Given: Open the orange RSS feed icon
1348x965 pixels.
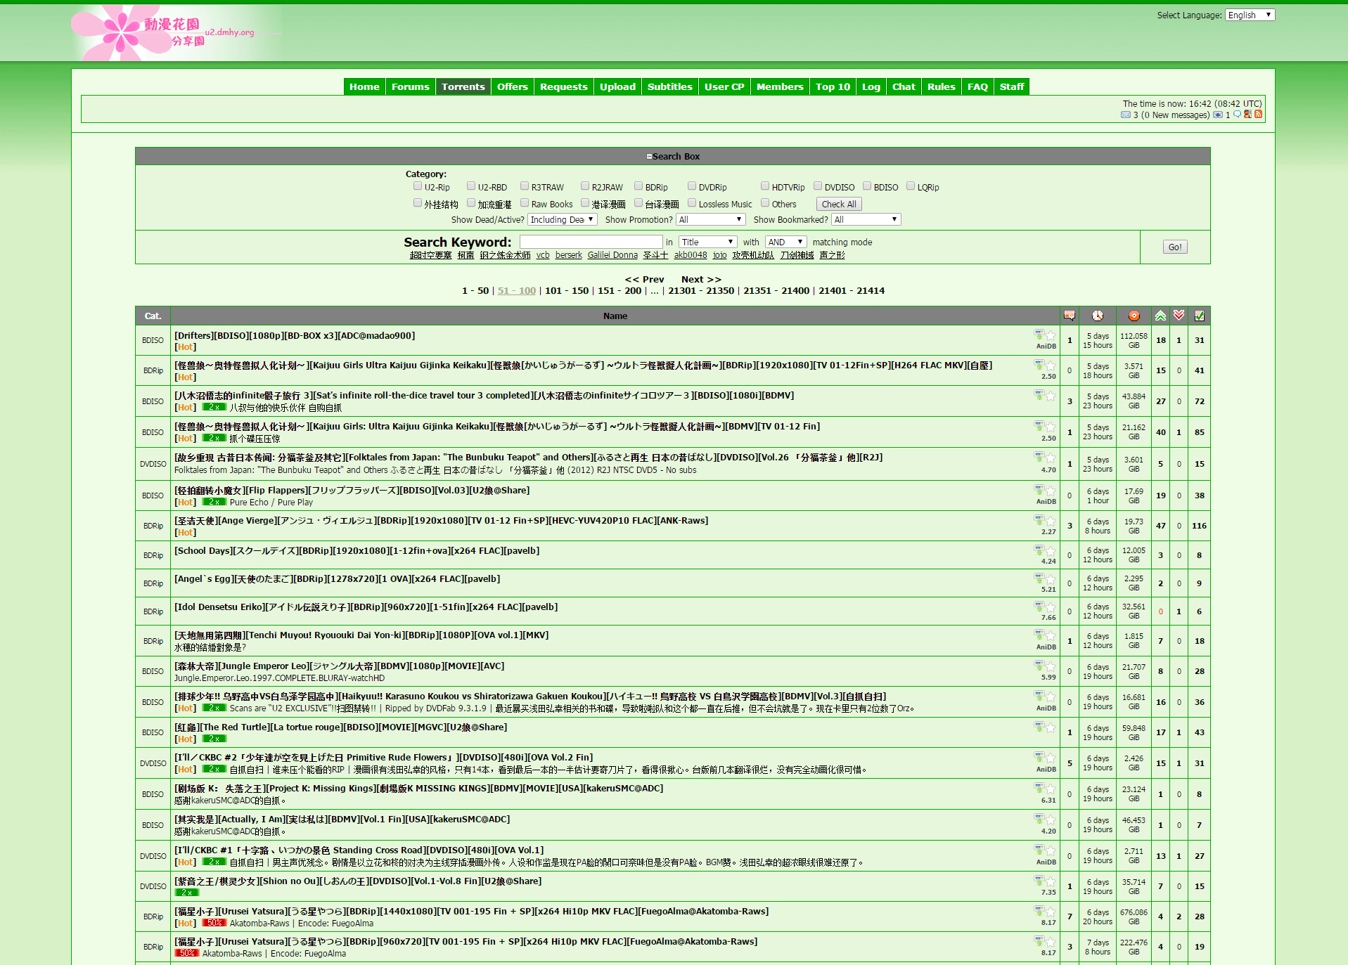Looking at the screenshot, I should [x=1259, y=115].
